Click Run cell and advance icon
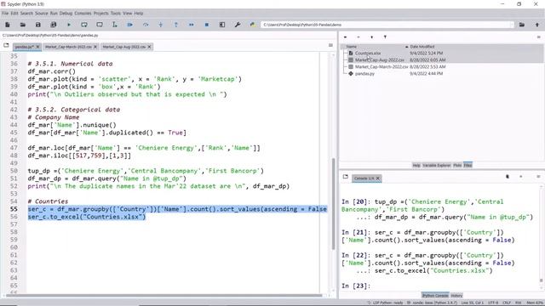 click(x=100, y=25)
